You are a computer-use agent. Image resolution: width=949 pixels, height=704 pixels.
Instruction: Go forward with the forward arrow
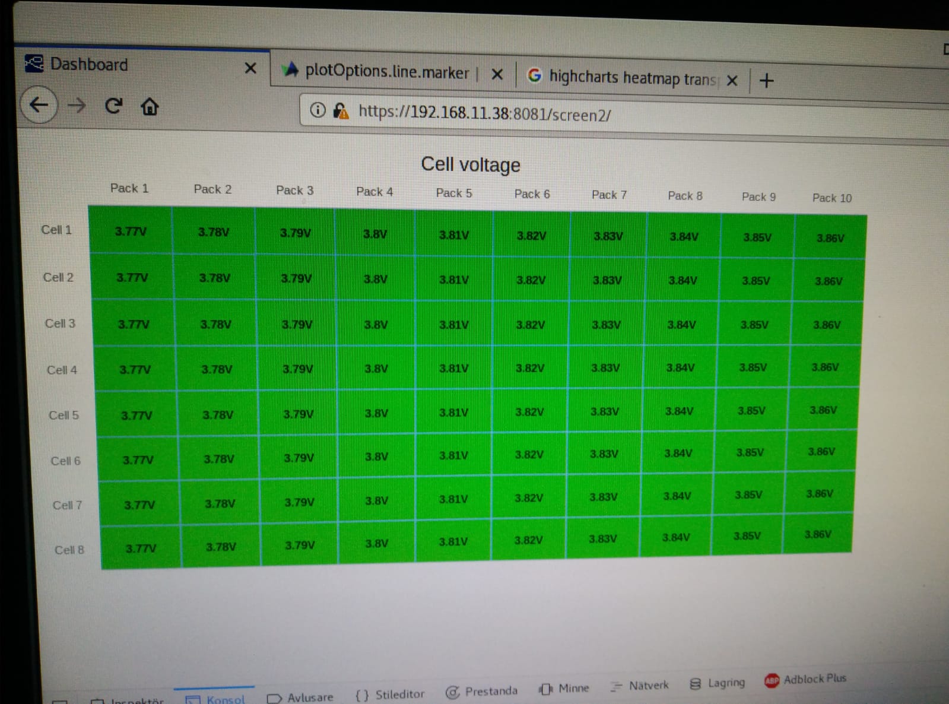[x=77, y=106]
